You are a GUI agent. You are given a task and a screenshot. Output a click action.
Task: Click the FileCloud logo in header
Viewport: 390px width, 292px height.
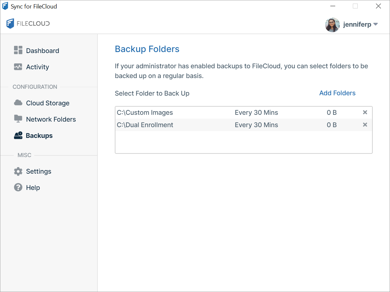[28, 23]
